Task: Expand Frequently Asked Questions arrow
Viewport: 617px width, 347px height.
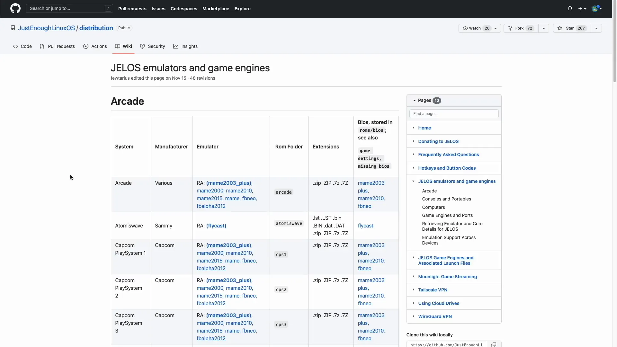Action: [413, 154]
